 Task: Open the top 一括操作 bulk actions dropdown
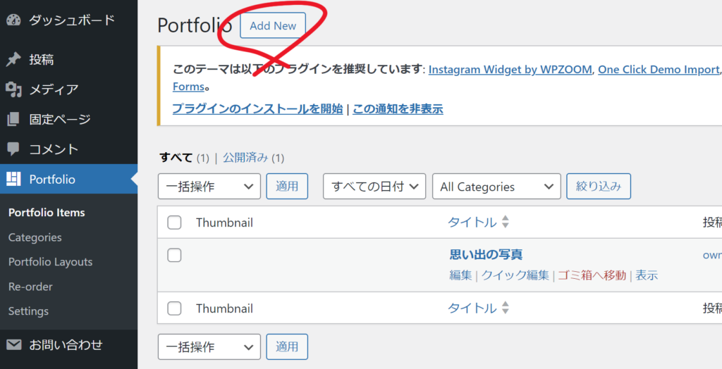209,187
